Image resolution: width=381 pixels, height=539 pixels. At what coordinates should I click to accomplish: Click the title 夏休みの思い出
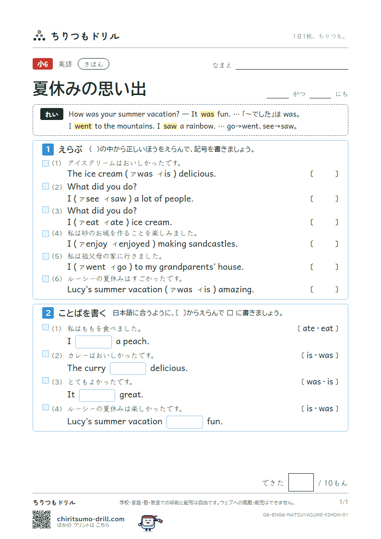coord(90,89)
